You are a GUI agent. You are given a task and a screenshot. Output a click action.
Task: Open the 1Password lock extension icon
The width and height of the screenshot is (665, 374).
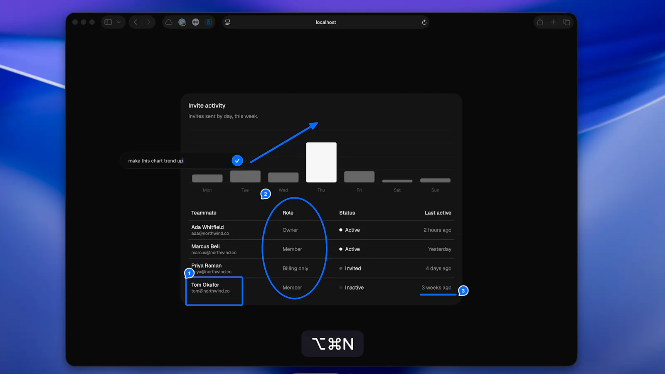[x=182, y=22]
